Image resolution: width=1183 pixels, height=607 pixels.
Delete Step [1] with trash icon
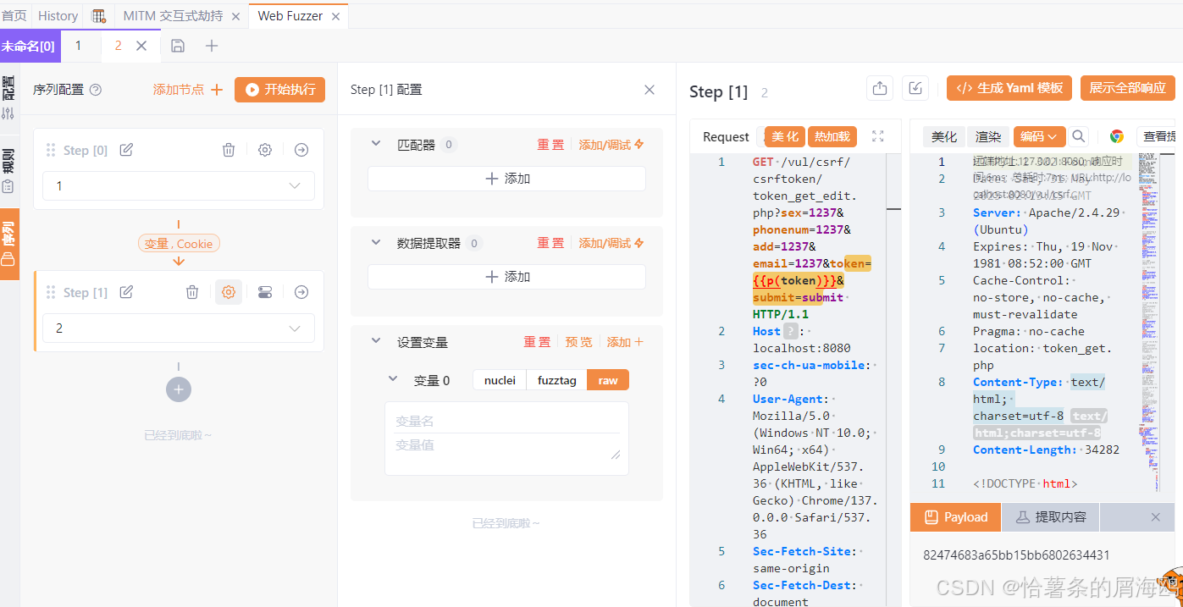[x=192, y=292]
